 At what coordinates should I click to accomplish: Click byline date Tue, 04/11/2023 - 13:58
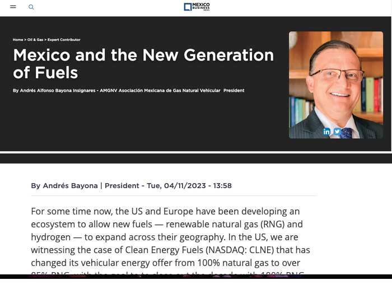189,186
